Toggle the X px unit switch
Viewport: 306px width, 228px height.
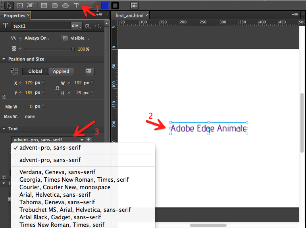click(44, 83)
